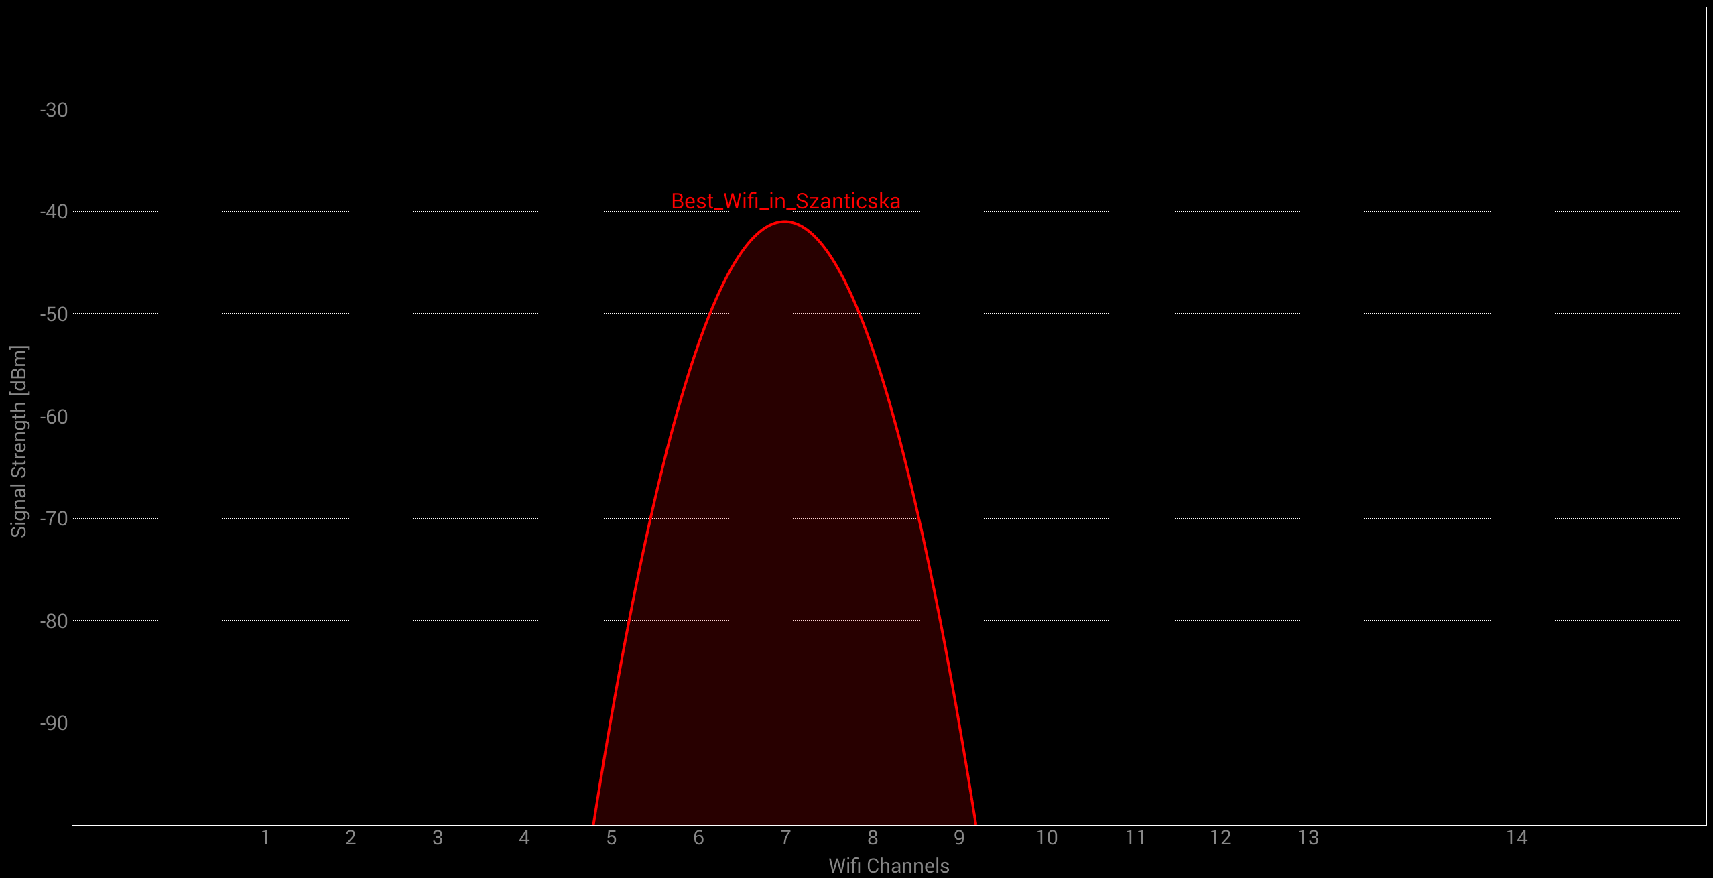Click channel 1 on the axis

tap(265, 838)
